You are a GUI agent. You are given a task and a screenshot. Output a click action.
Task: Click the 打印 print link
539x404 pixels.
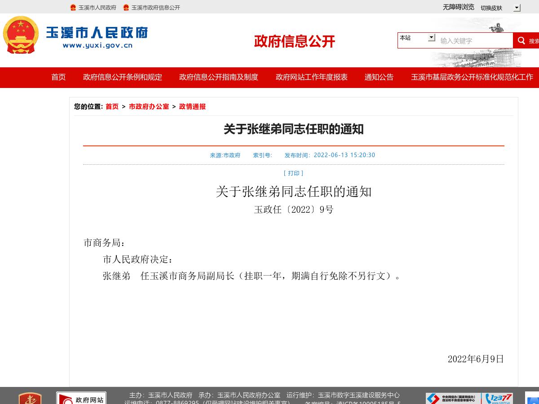coord(294,173)
